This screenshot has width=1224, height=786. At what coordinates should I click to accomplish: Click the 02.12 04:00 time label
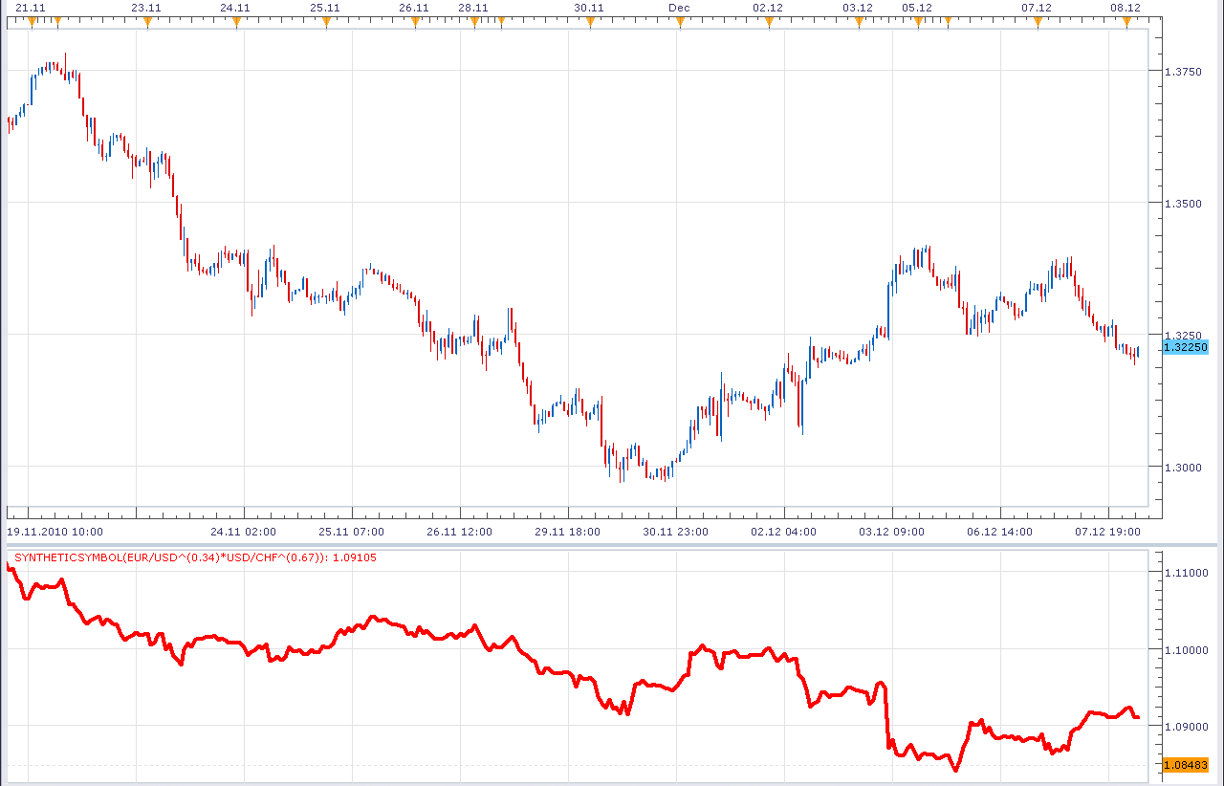(x=784, y=531)
